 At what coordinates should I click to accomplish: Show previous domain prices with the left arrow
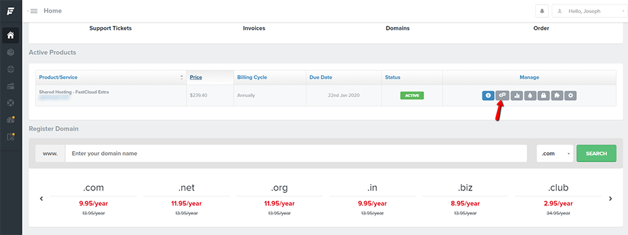(41, 198)
